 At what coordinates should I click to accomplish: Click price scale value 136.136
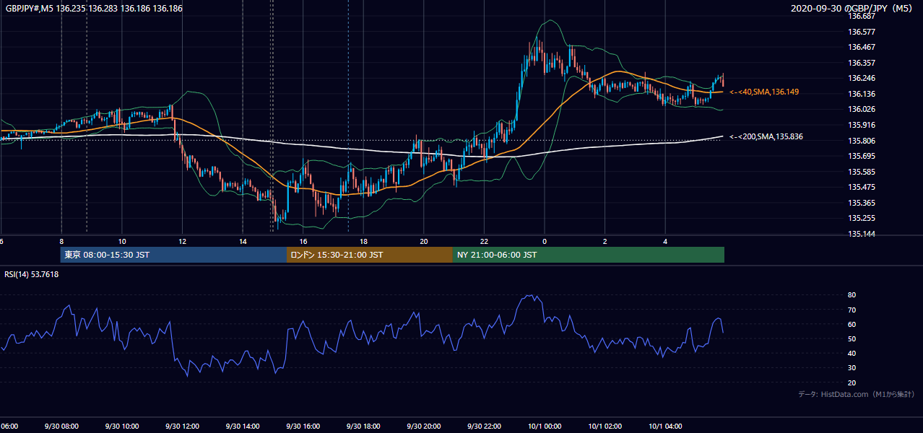[861, 94]
